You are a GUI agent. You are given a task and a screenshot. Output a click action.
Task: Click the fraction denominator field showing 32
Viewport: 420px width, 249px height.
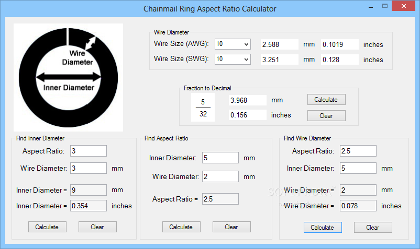203,114
